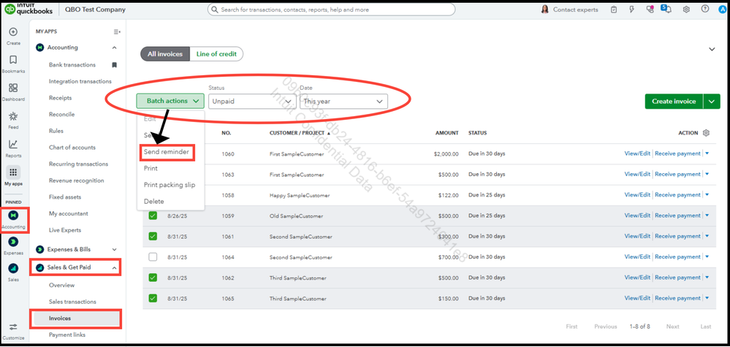The width and height of the screenshot is (730, 347).
Task: Expand chevron at top right of page
Action: tap(712, 49)
